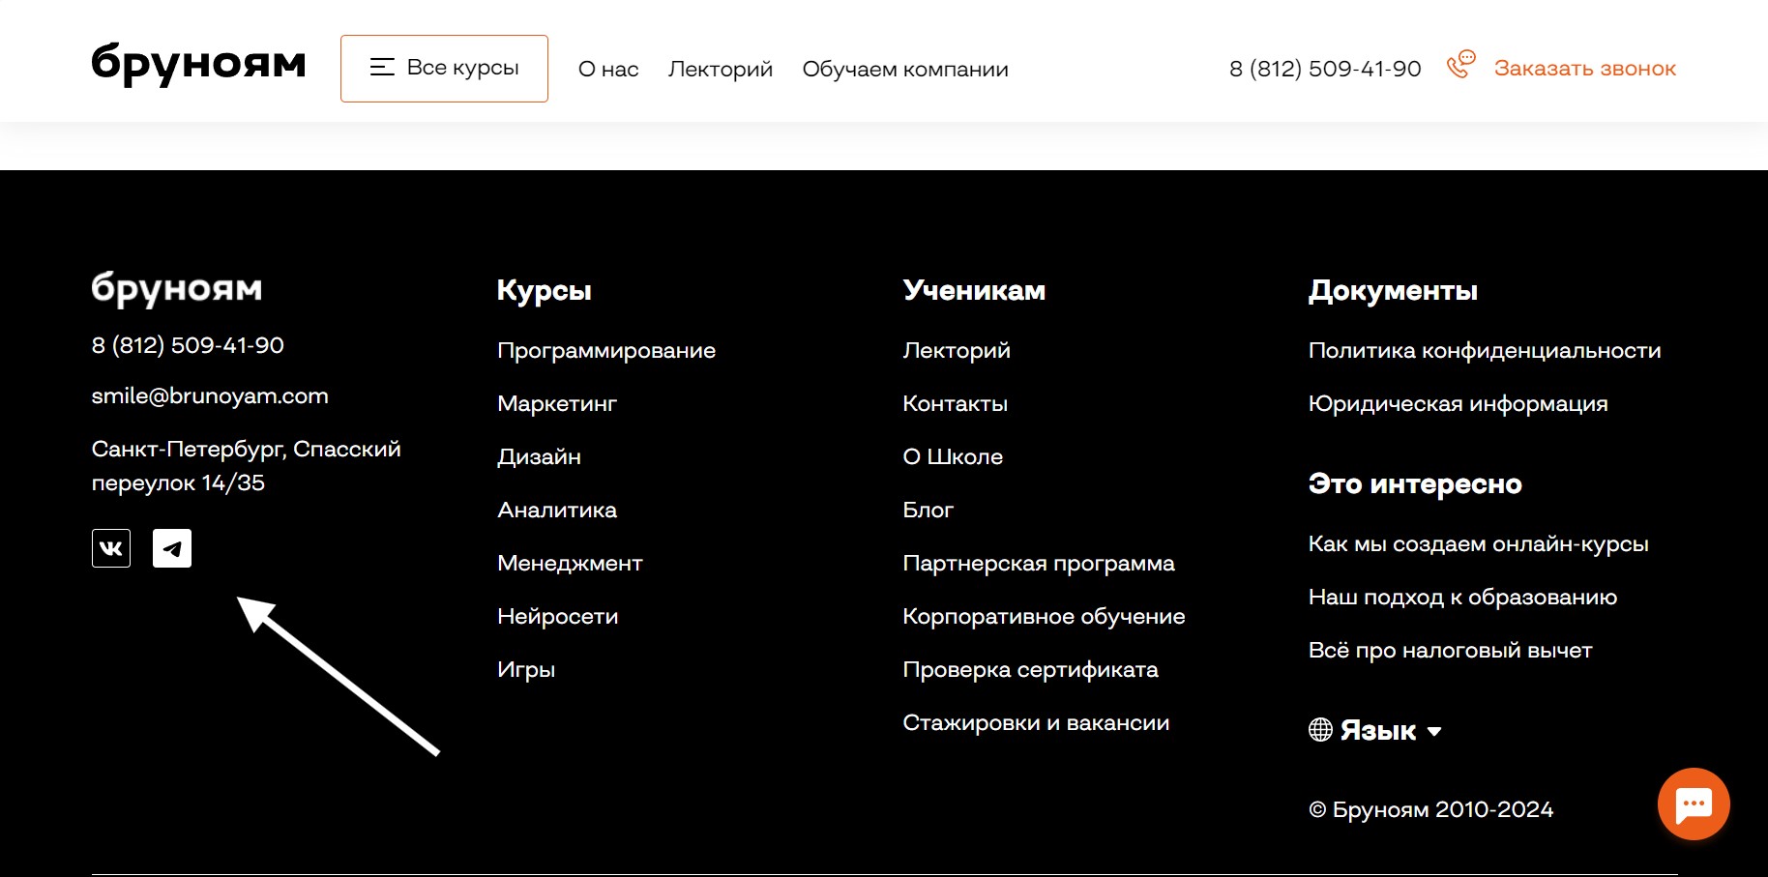Click the © Бруноям 2010-2024 copyright text
1768x877 pixels.
1430,809
